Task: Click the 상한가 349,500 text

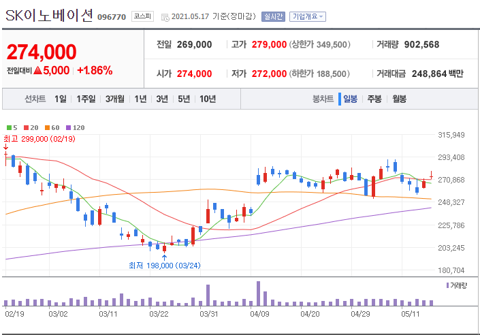Action: click(x=319, y=45)
